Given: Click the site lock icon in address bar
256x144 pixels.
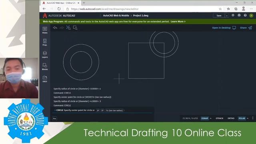Looking at the screenshot, I should coord(68,9).
